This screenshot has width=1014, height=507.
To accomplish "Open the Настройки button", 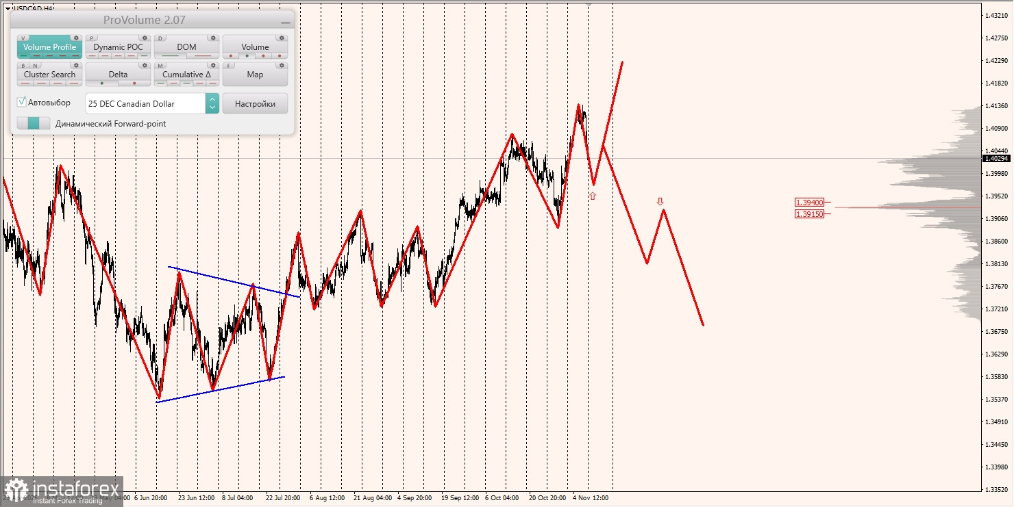I will [255, 103].
